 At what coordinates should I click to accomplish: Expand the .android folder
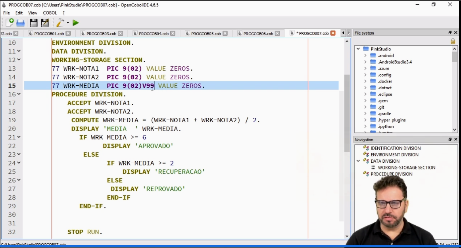coord(365,56)
